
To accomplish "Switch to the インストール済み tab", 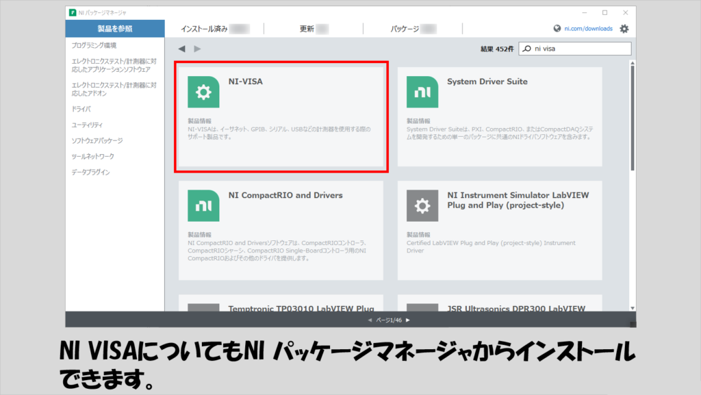I will click(214, 29).
